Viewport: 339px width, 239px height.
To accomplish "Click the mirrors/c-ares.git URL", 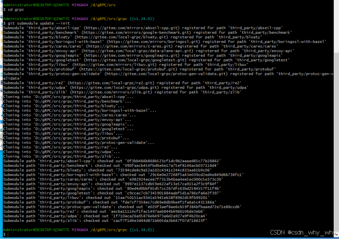I will point(129,46).
